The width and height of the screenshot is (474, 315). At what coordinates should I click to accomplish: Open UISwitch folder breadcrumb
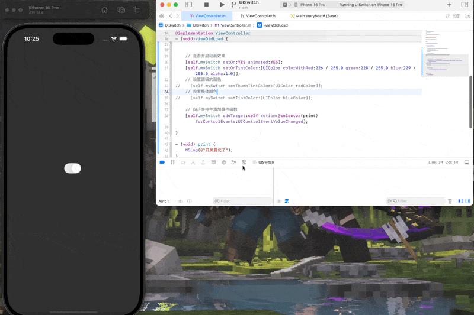[198, 25]
